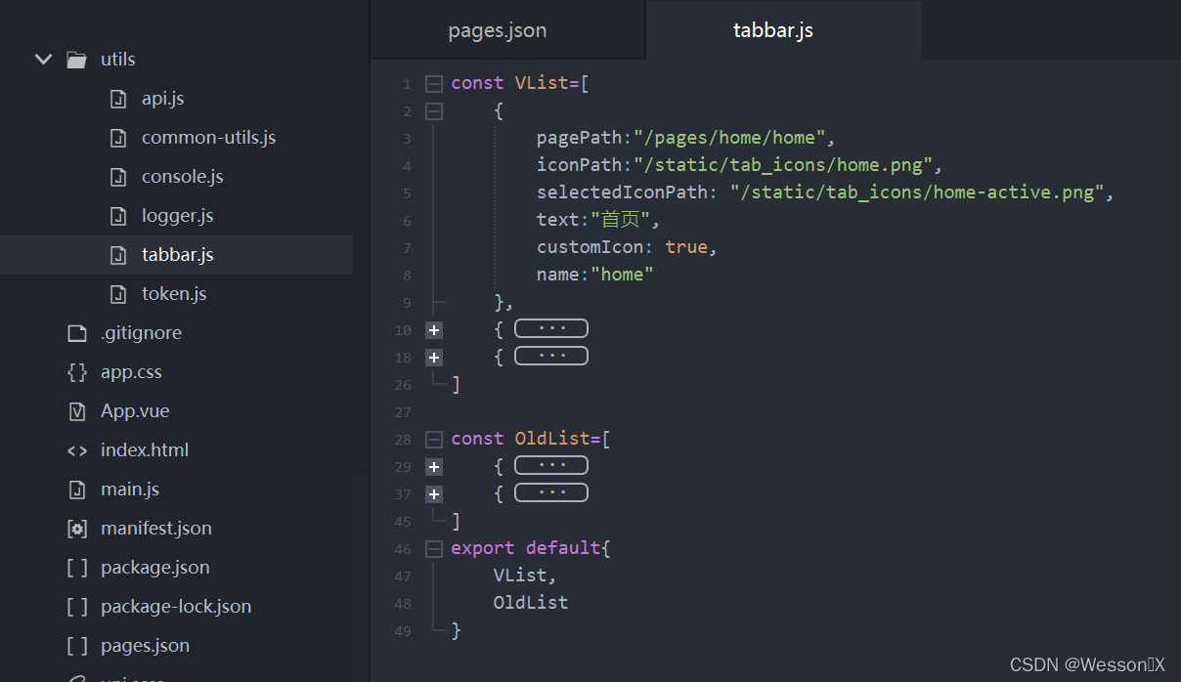Open main.js file
Image resolution: width=1181 pixels, height=682 pixels.
(x=130, y=490)
